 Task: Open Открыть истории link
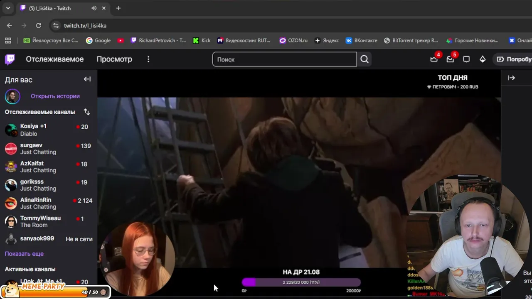click(x=55, y=96)
